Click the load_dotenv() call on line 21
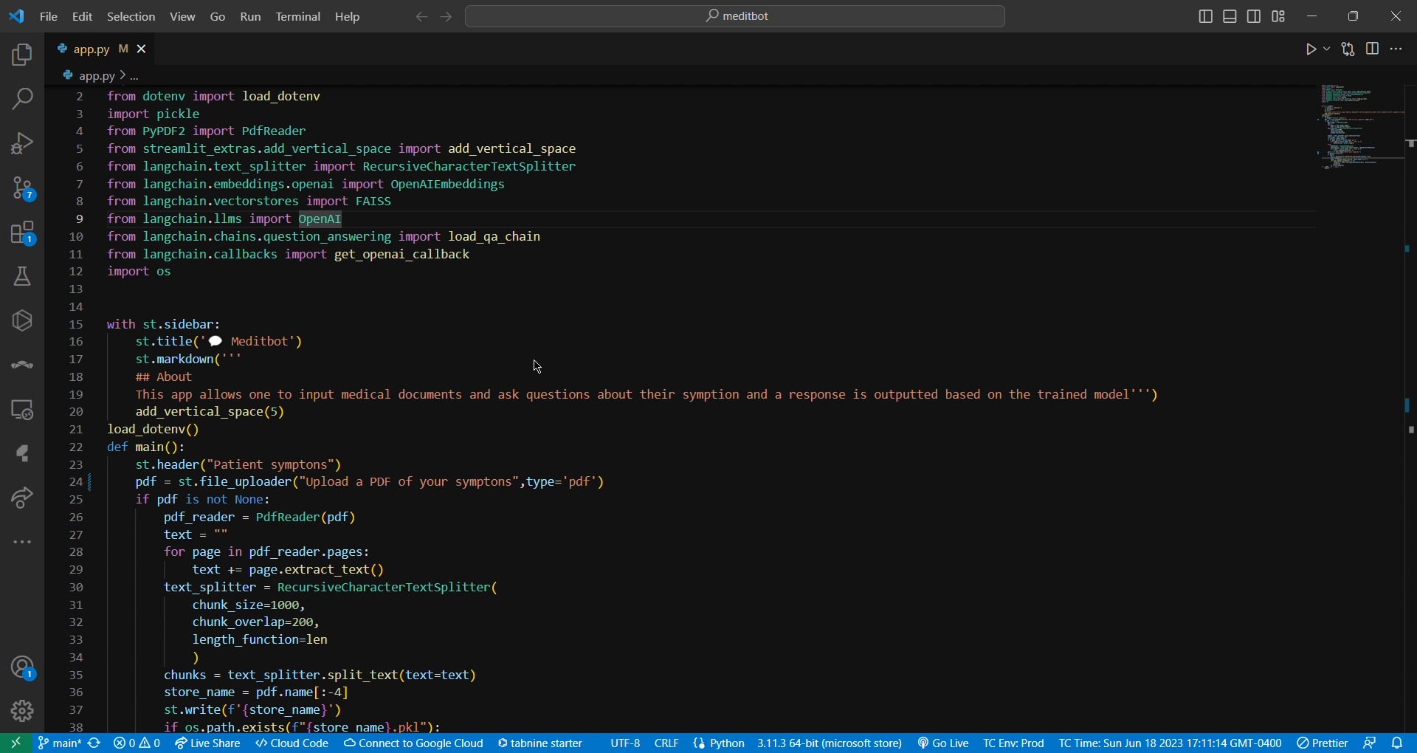Image resolution: width=1417 pixels, height=753 pixels. (x=154, y=430)
